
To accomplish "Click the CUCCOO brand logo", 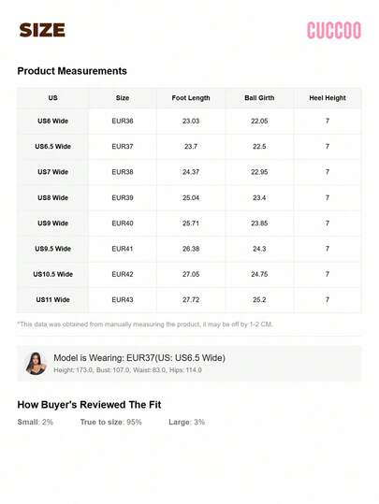I will click(334, 31).
